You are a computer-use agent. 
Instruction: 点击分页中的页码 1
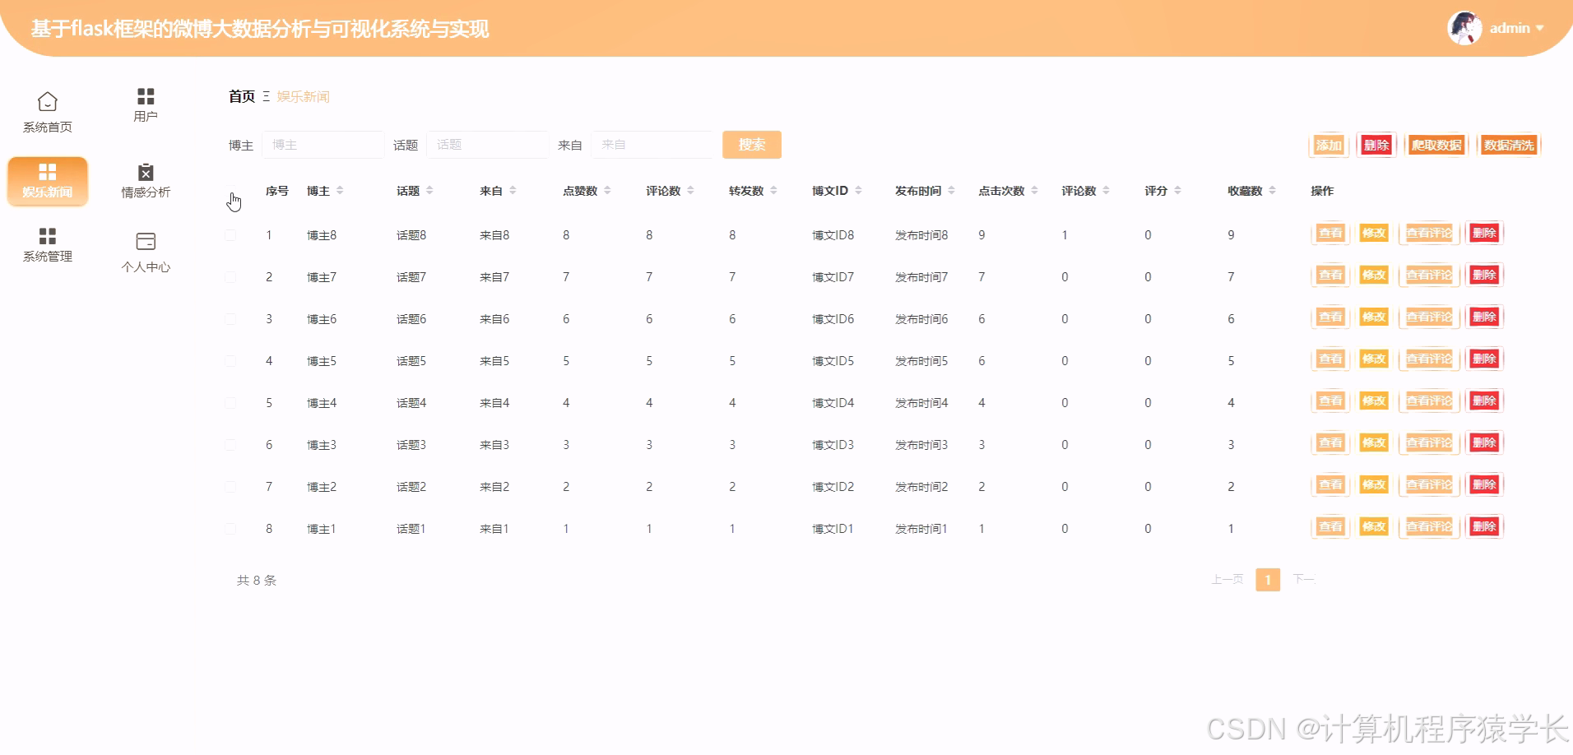point(1267,580)
